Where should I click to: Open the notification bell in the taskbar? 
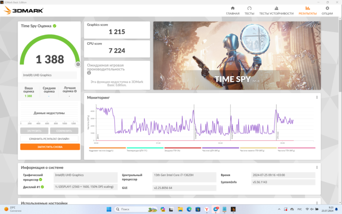click(x=337, y=209)
